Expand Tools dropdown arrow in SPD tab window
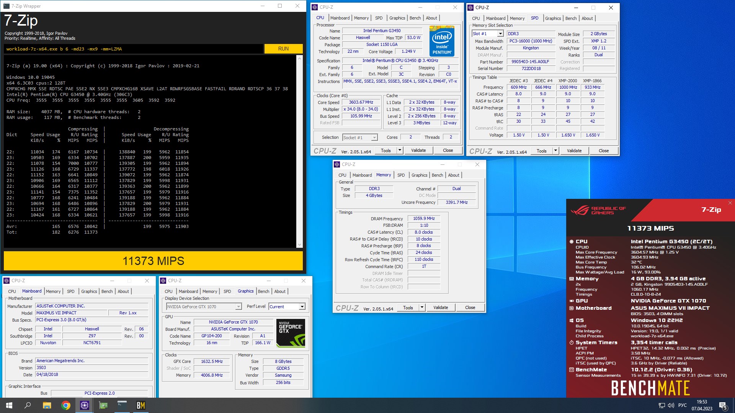Screen dimensions: 735x413 pyautogui.click(x=555, y=151)
